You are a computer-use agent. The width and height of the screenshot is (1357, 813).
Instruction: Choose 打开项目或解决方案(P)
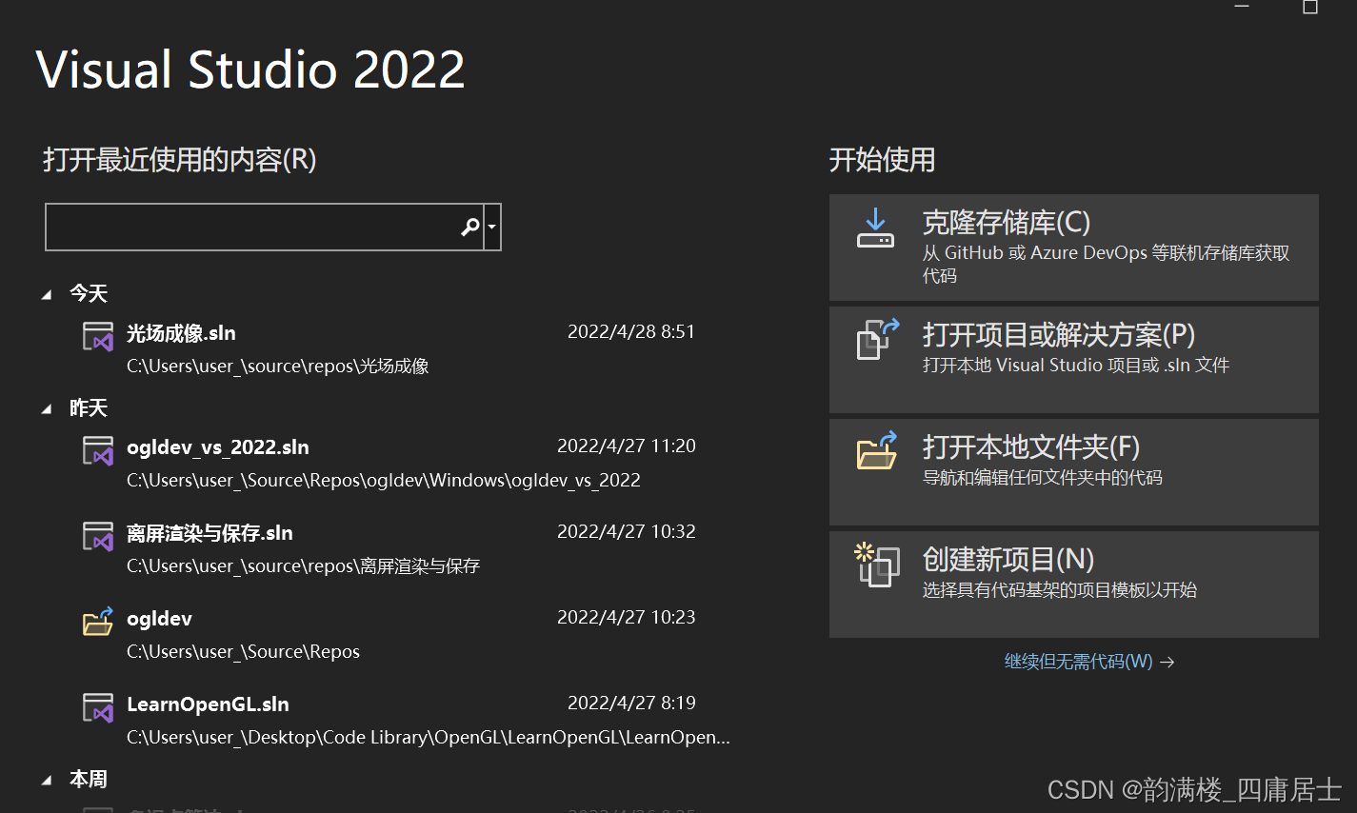[1074, 360]
